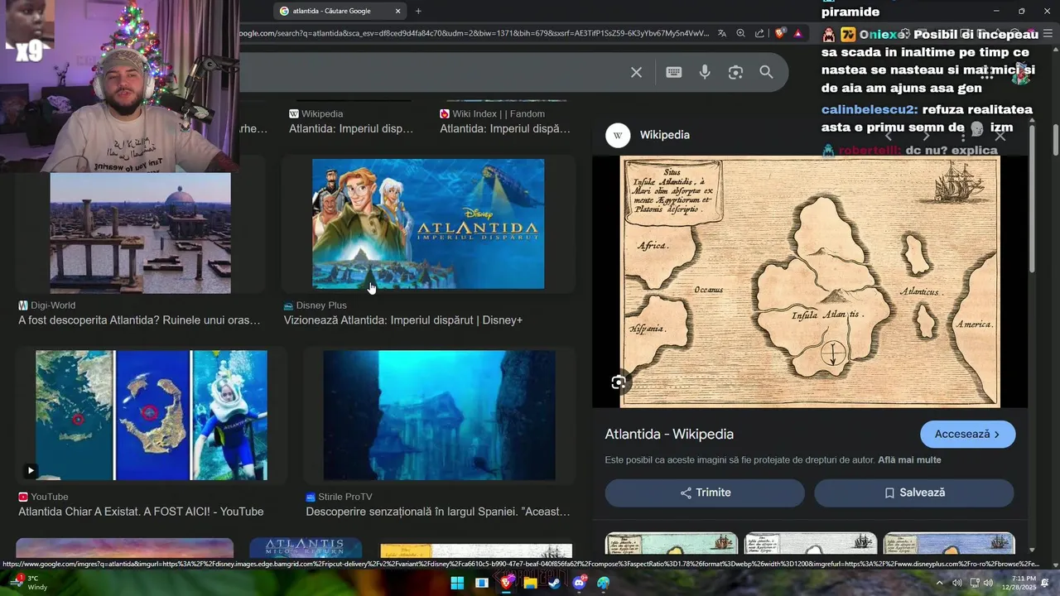Open 'Atlantida Chiar A Existat' YouTube title

tap(141, 512)
